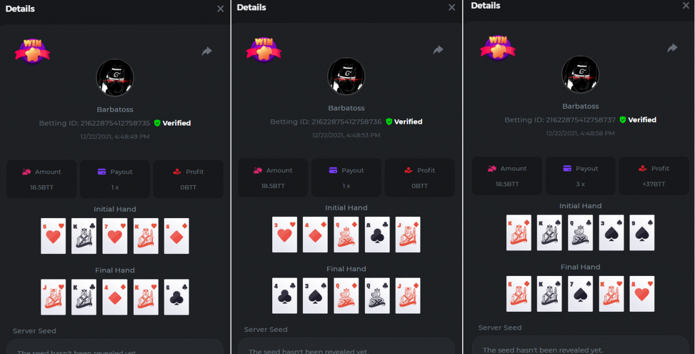Image resolution: width=695 pixels, height=354 pixels.
Task: Click WIN badge on bet ending 58735
Action: click(32, 50)
